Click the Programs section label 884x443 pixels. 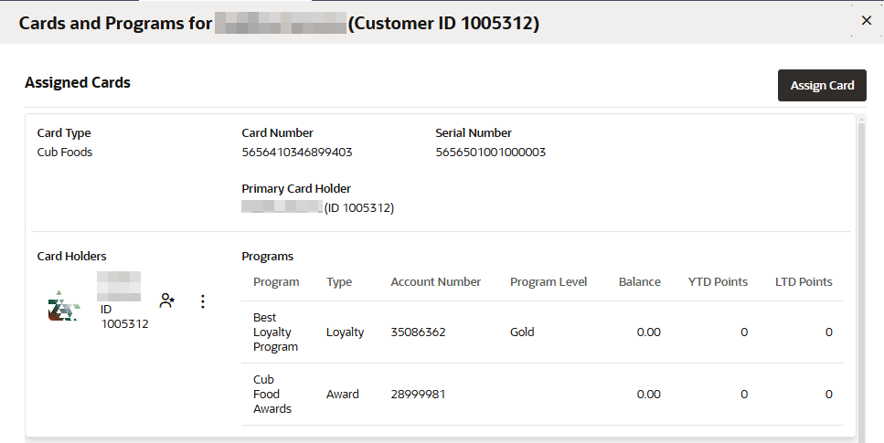click(267, 256)
